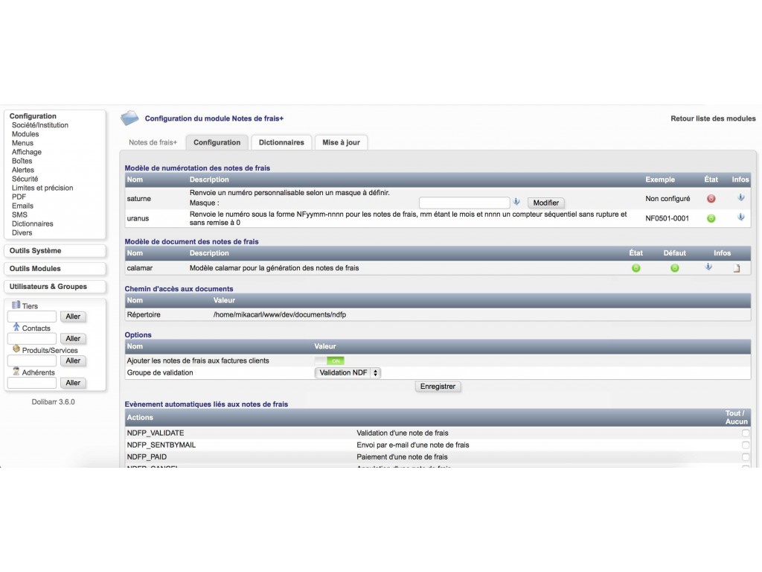This screenshot has height=572, width=762.
Task: Click Tout link in events header
Action: 733,413
